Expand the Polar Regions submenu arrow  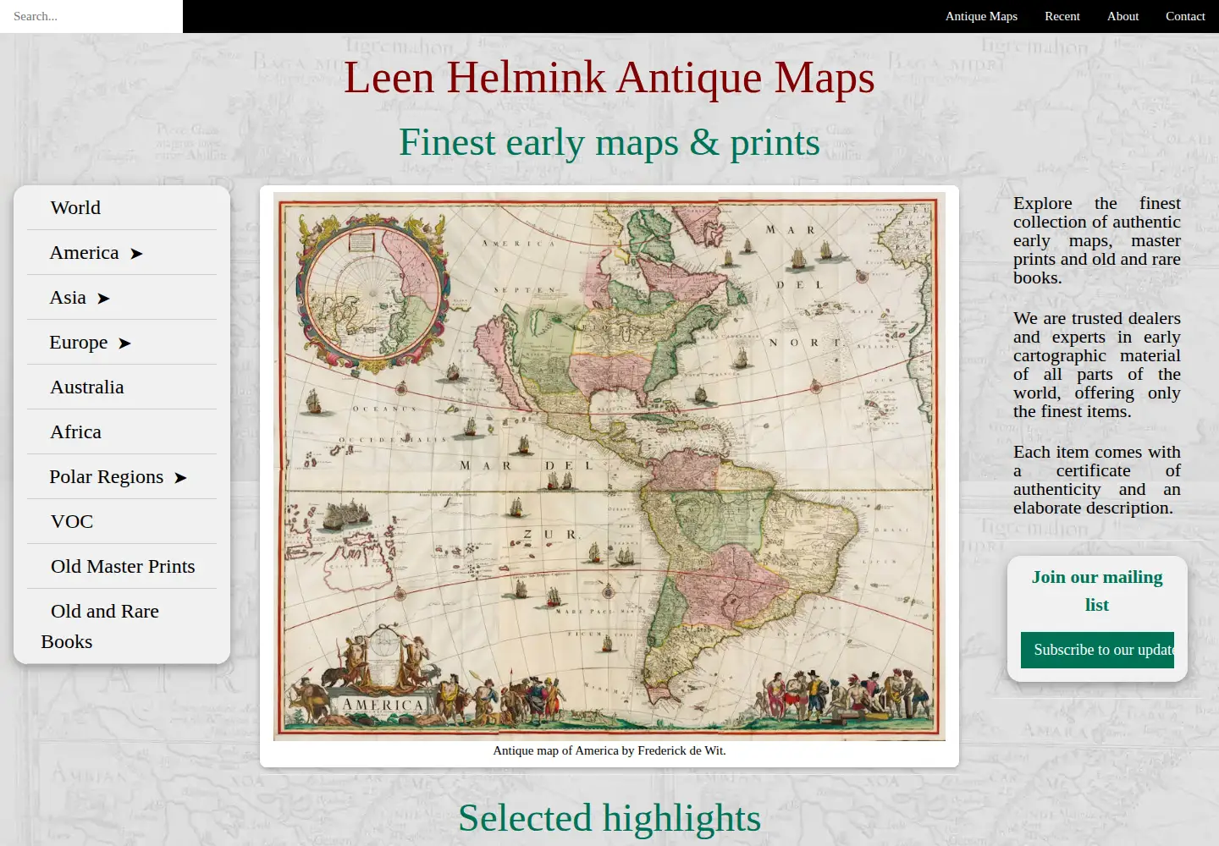click(180, 478)
